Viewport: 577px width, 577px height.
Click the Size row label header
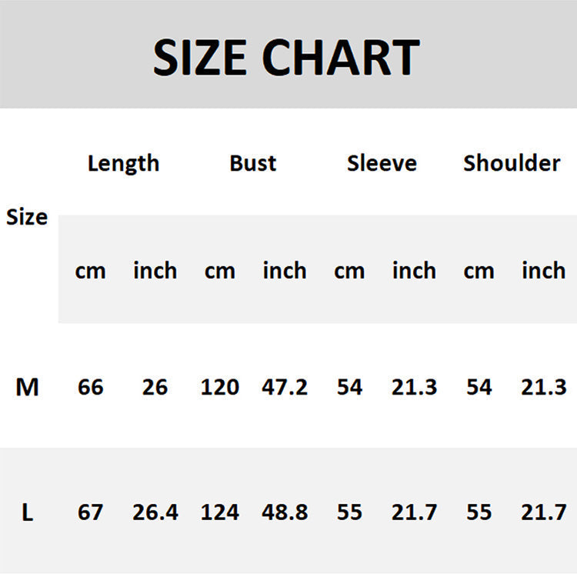tap(27, 217)
